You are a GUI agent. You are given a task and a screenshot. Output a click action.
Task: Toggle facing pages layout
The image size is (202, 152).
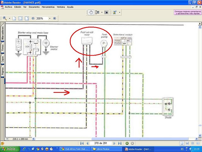click(x=198, y=143)
